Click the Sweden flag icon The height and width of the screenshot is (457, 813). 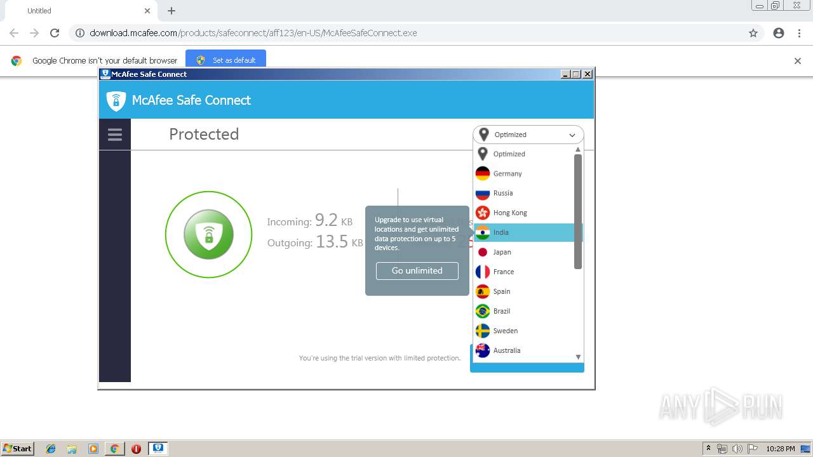(x=483, y=331)
